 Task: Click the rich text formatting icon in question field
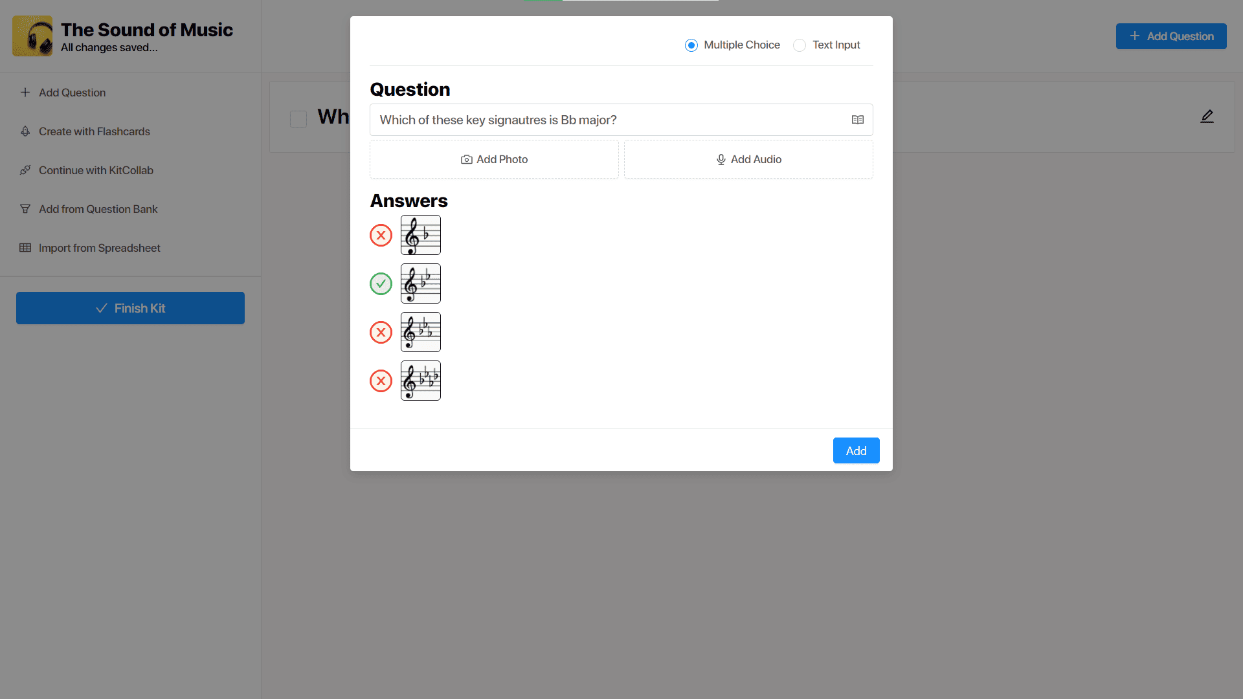pos(857,120)
